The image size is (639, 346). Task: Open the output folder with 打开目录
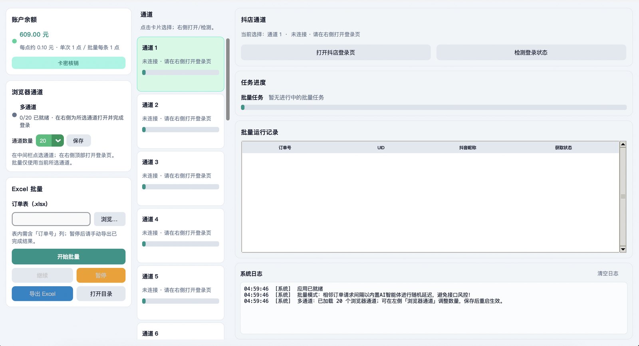(x=101, y=294)
